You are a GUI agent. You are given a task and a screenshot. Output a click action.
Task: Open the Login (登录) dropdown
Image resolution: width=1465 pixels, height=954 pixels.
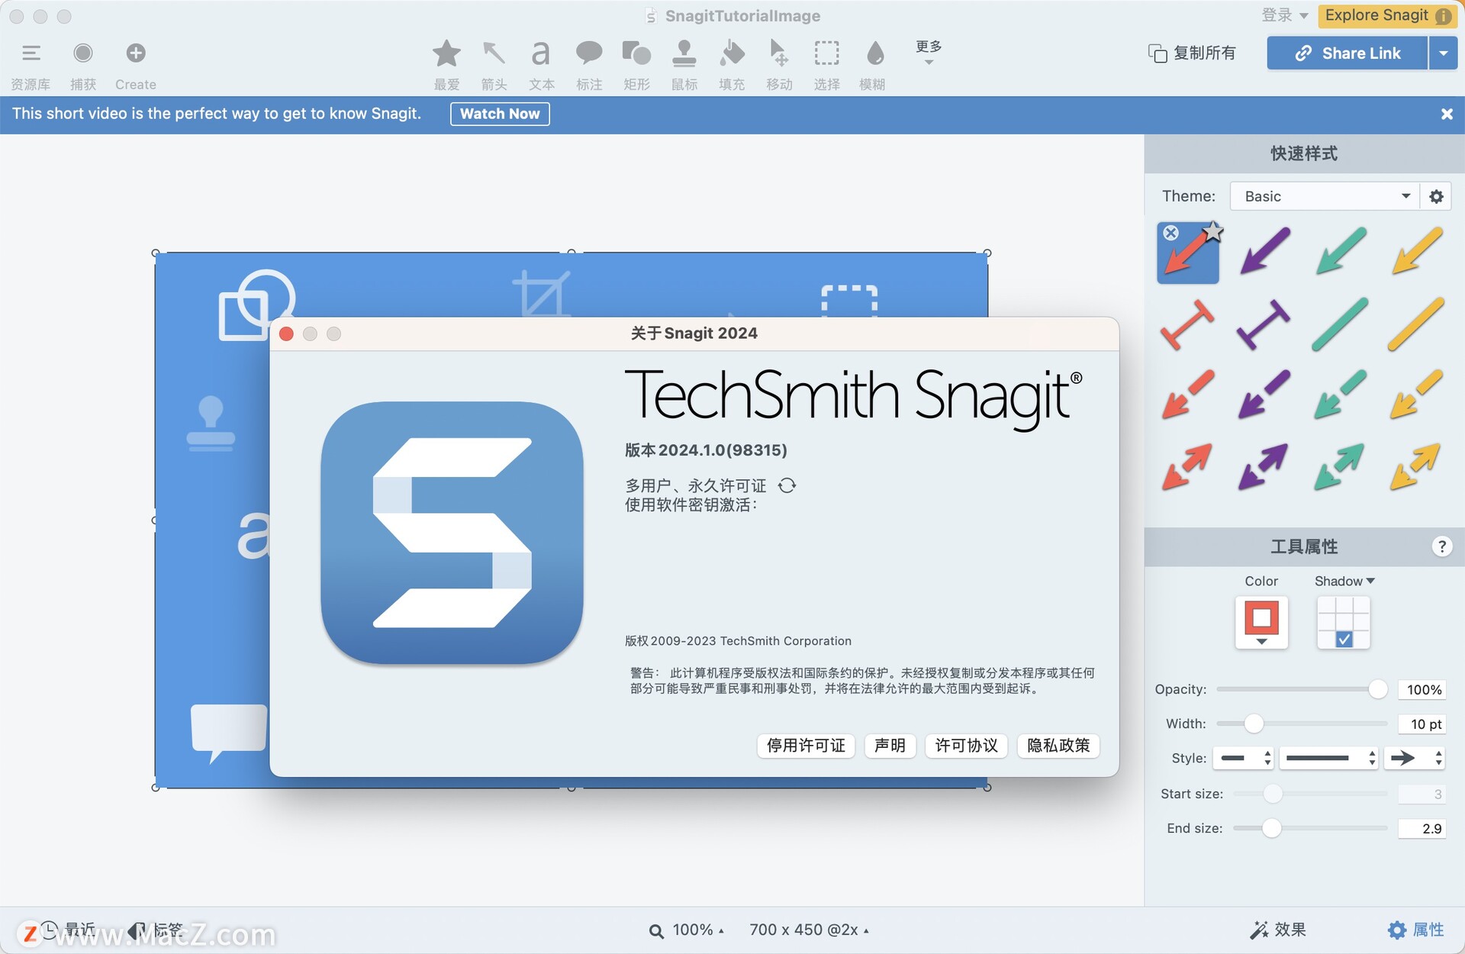[x=1284, y=15]
